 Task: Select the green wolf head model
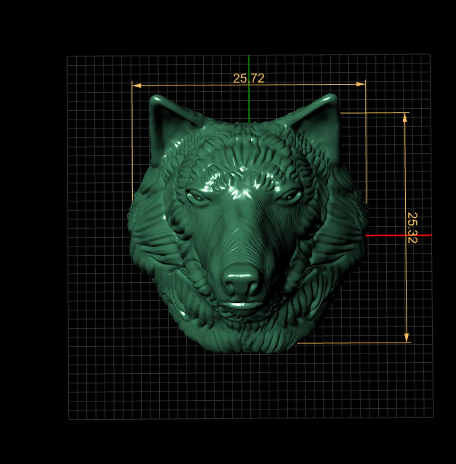248,224
